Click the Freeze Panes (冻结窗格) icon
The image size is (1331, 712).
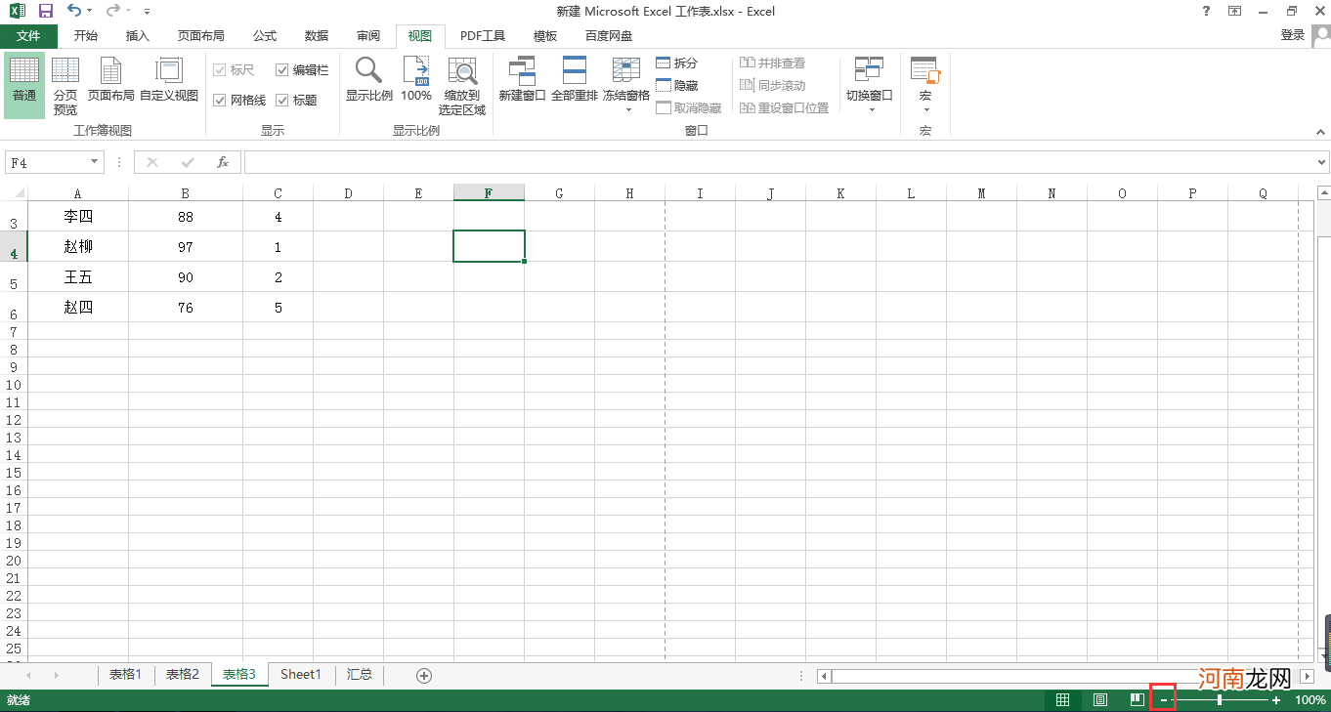tap(626, 70)
